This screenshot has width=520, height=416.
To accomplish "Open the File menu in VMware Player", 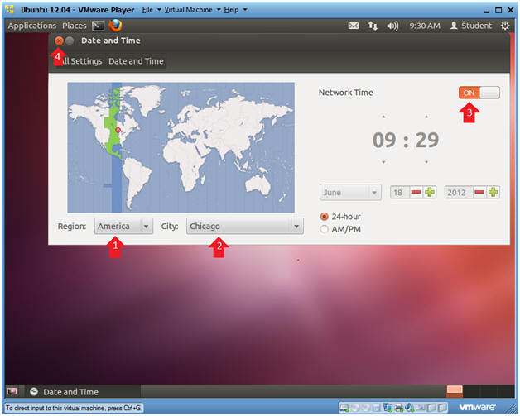I will point(152,10).
